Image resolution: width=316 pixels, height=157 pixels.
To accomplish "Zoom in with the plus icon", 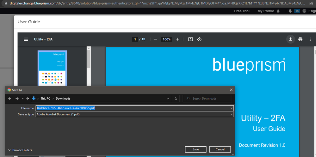I will pos(177,39).
